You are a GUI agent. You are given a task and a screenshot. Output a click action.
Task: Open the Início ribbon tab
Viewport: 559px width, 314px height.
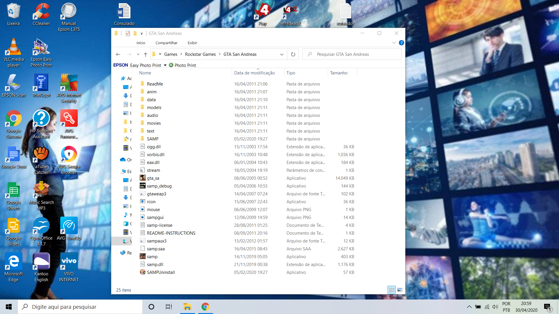coord(141,43)
